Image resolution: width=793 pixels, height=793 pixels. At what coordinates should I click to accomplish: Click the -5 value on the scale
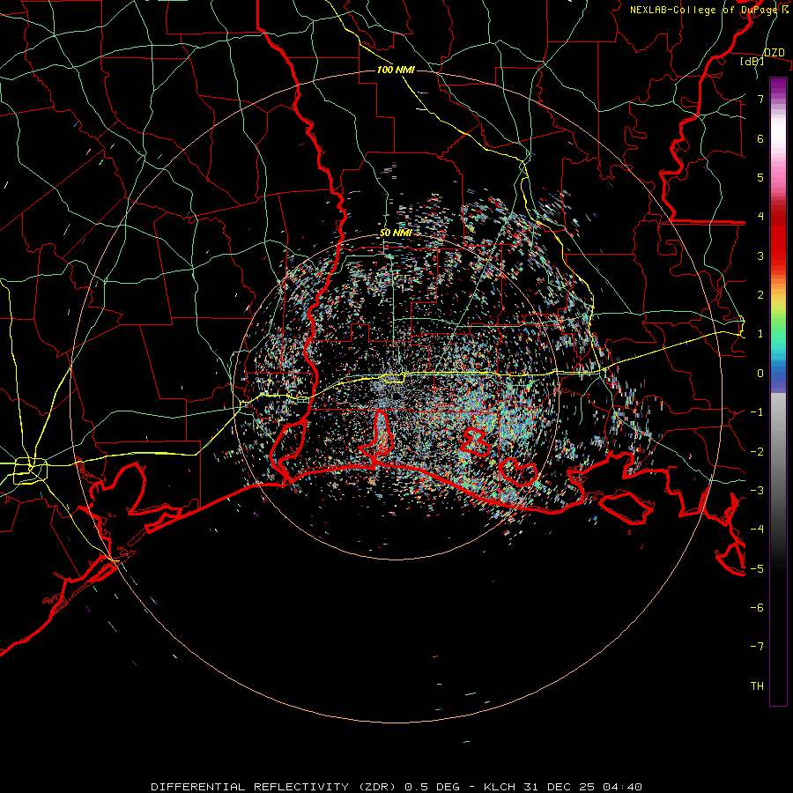pyautogui.click(x=757, y=569)
